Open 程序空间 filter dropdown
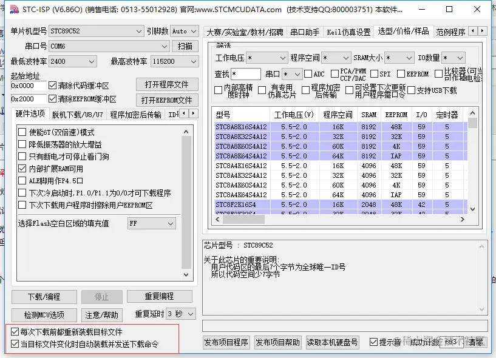The height and width of the screenshot is (358, 496). 336,58
